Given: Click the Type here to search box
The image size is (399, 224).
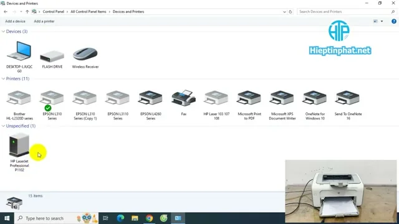Looking at the screenshot, I should coord(57,218).
